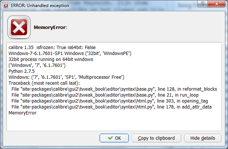This screenshot has width=228, height=149.
Task: Click the traceback line mentioning reformat_blocks
Action: [x=114, y=89]
